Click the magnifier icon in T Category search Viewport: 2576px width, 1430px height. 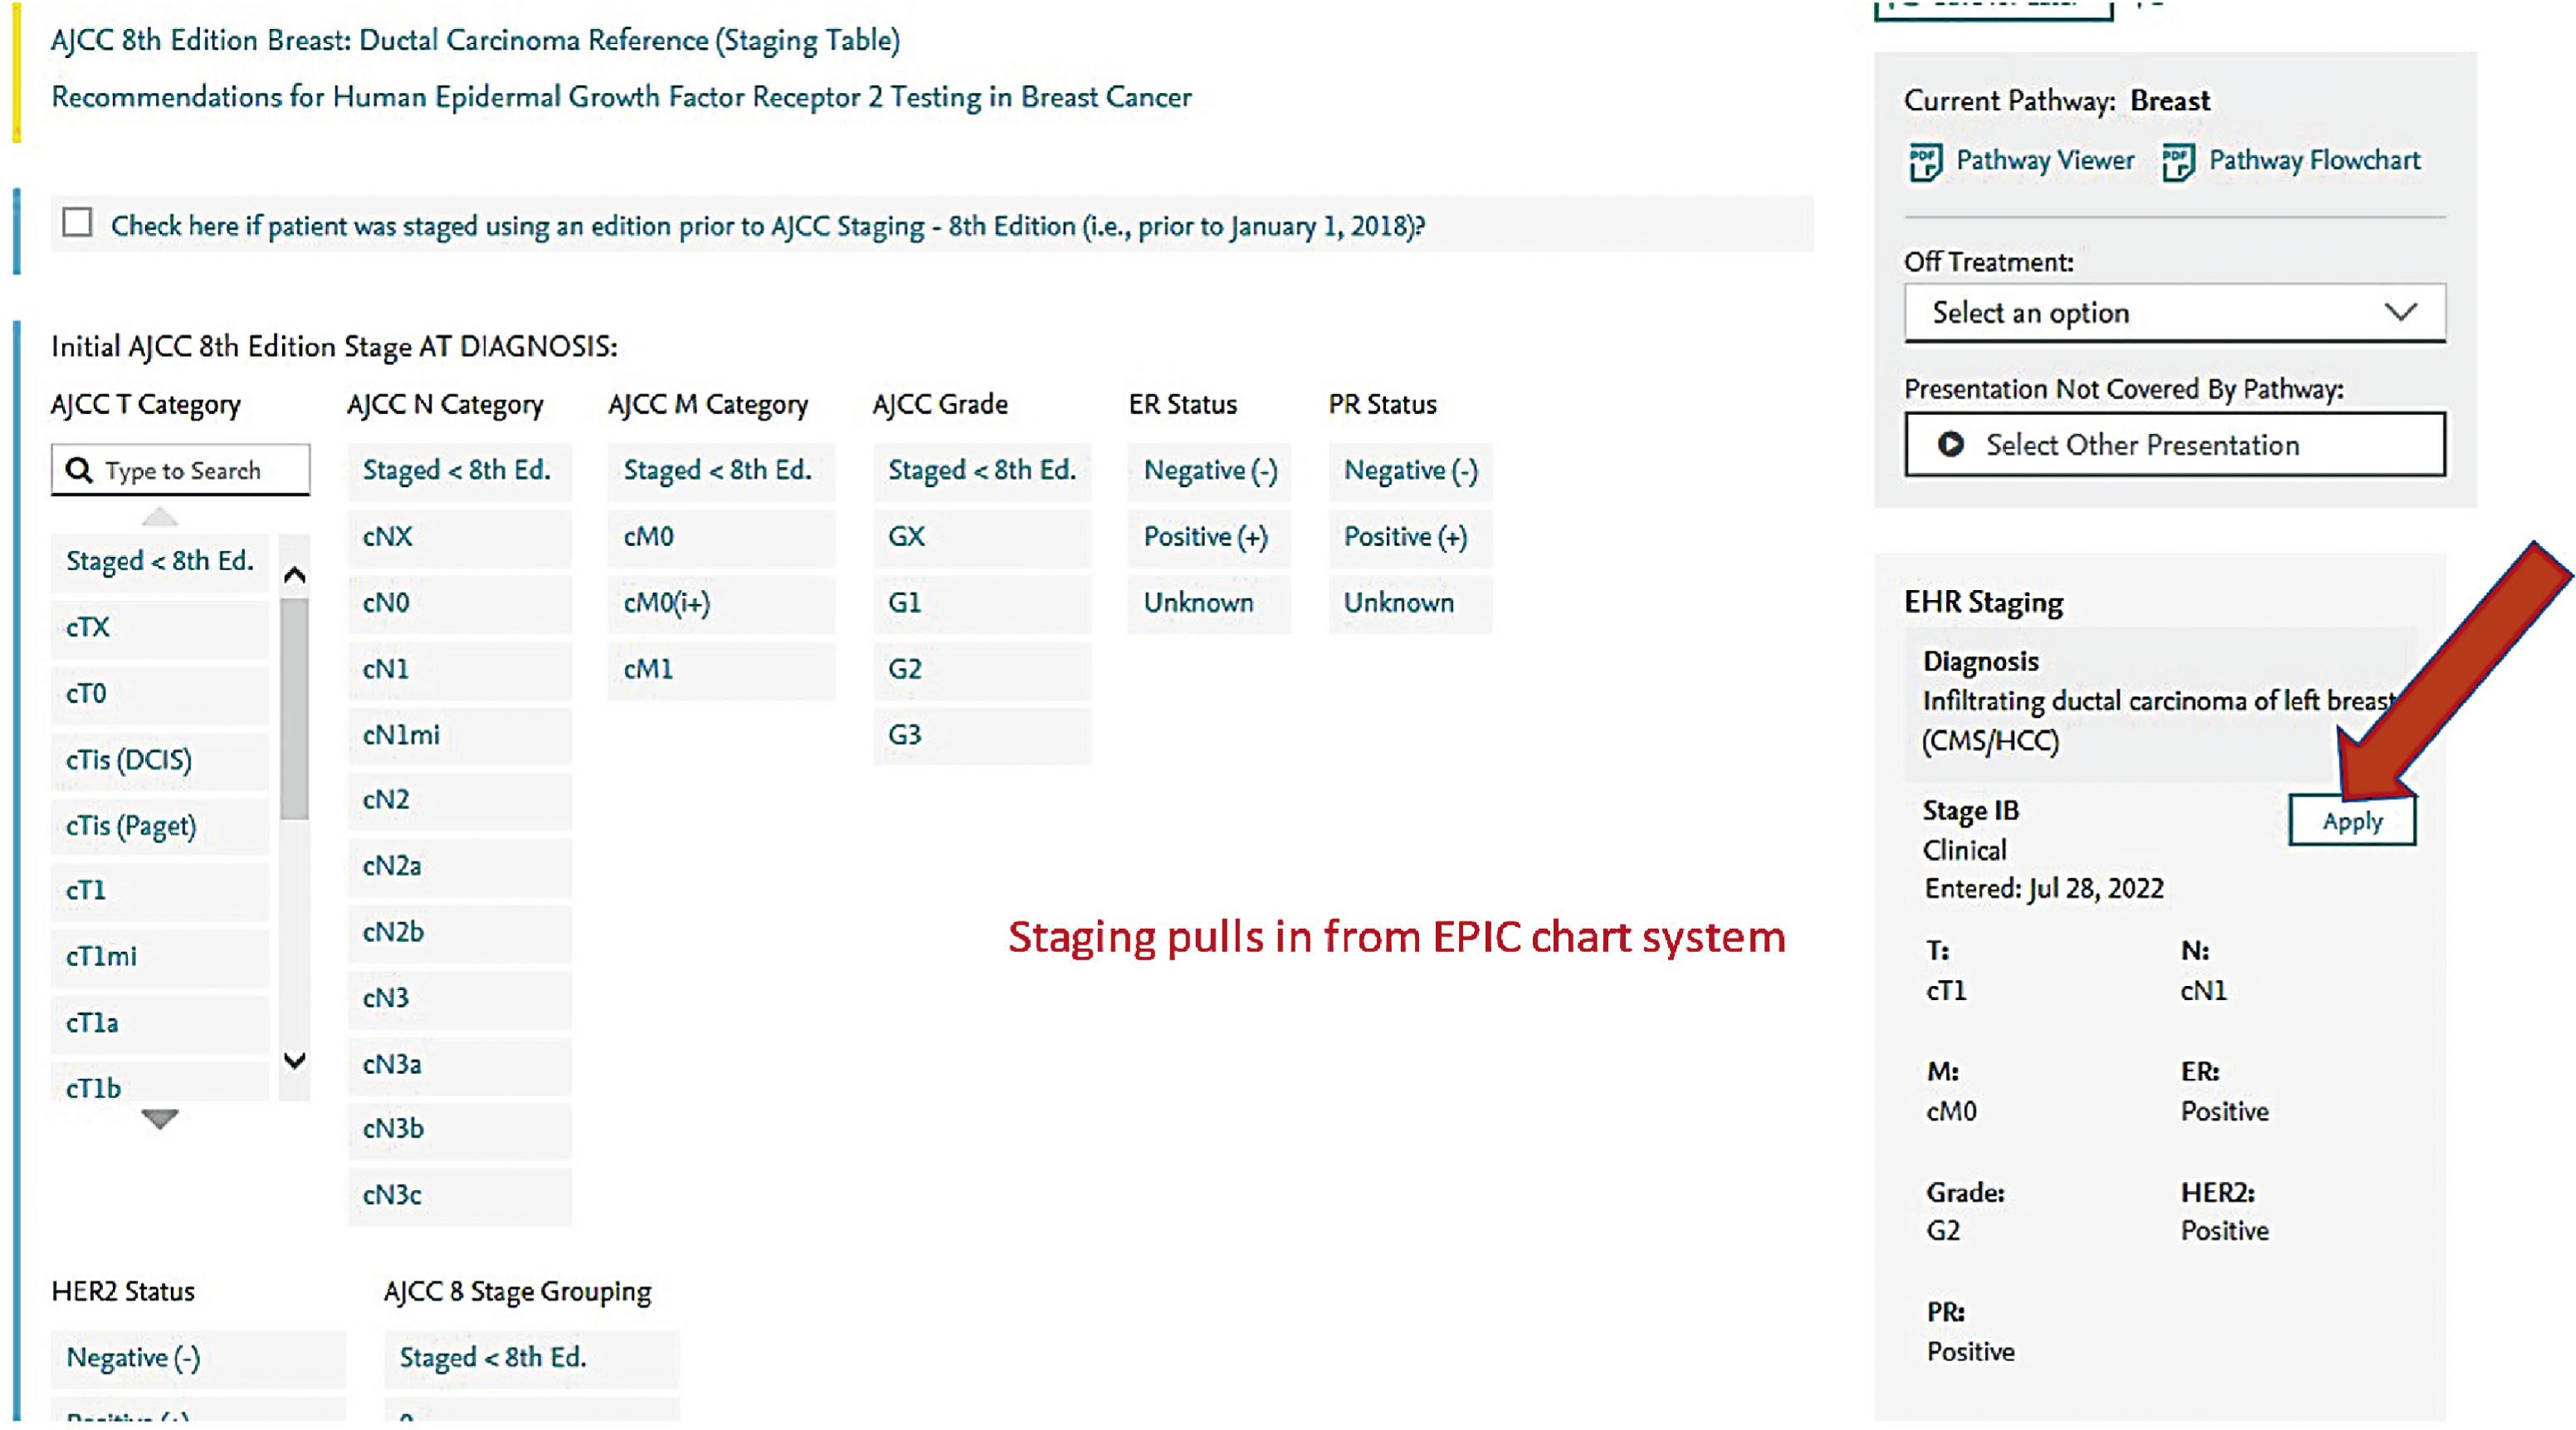[78, 470]
